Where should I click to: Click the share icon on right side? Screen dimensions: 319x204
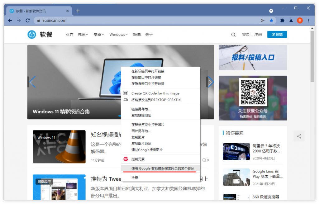click(299, 136)
